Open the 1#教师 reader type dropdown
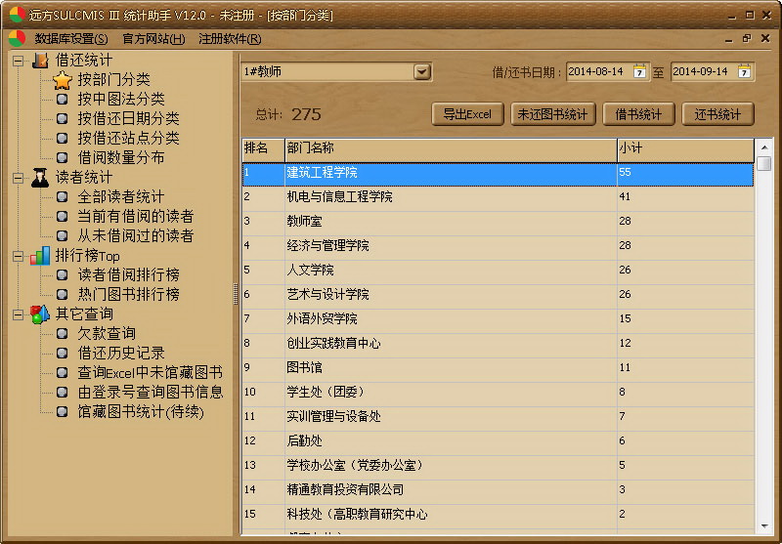This screenshot has height=544, width=782. click(422, 72)
